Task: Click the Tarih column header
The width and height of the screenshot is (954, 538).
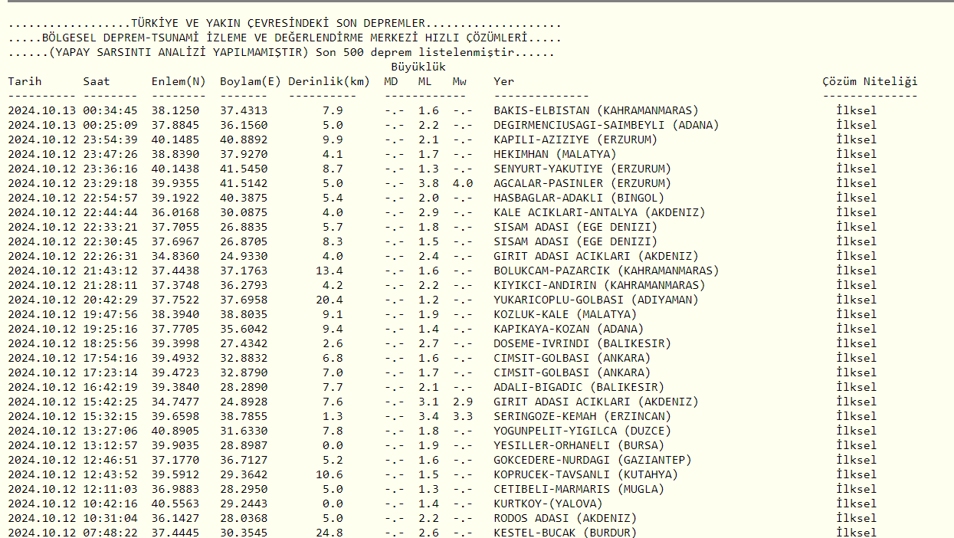Action: click(25, 81)
